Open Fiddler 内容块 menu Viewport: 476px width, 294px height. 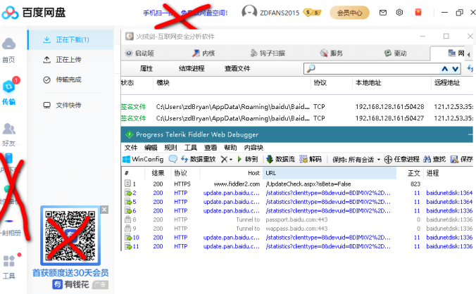[253, 148]
